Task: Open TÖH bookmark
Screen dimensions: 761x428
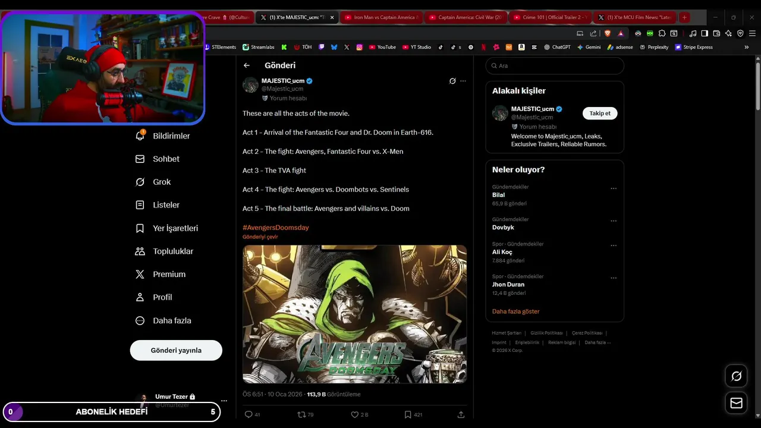Action: point(303,47)
